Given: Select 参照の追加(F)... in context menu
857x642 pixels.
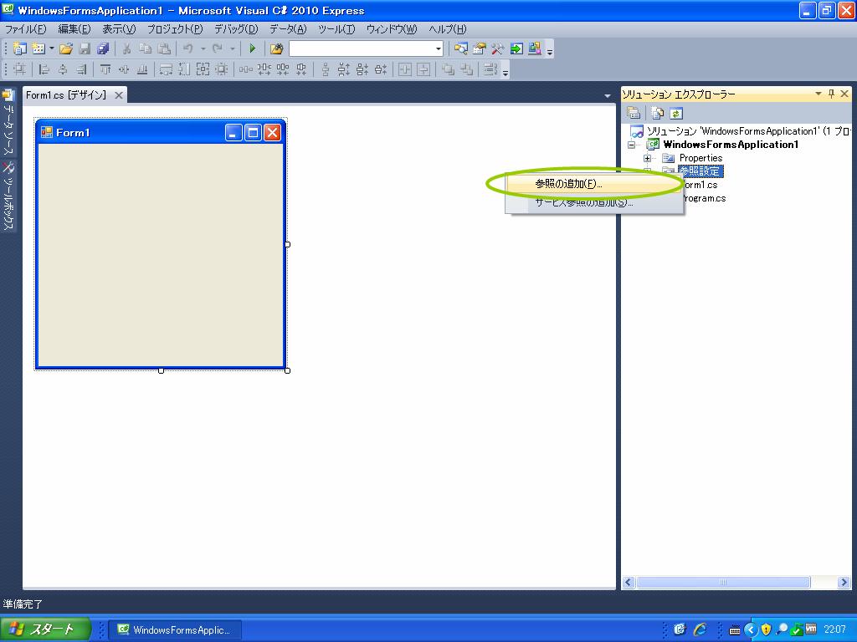Looking at the screenshot, I should [x=569, y=184].
